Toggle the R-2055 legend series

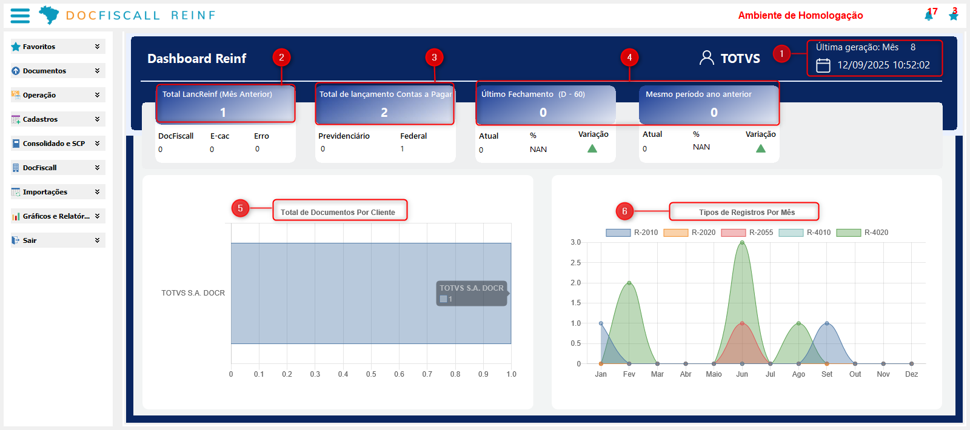click(747, 233)
